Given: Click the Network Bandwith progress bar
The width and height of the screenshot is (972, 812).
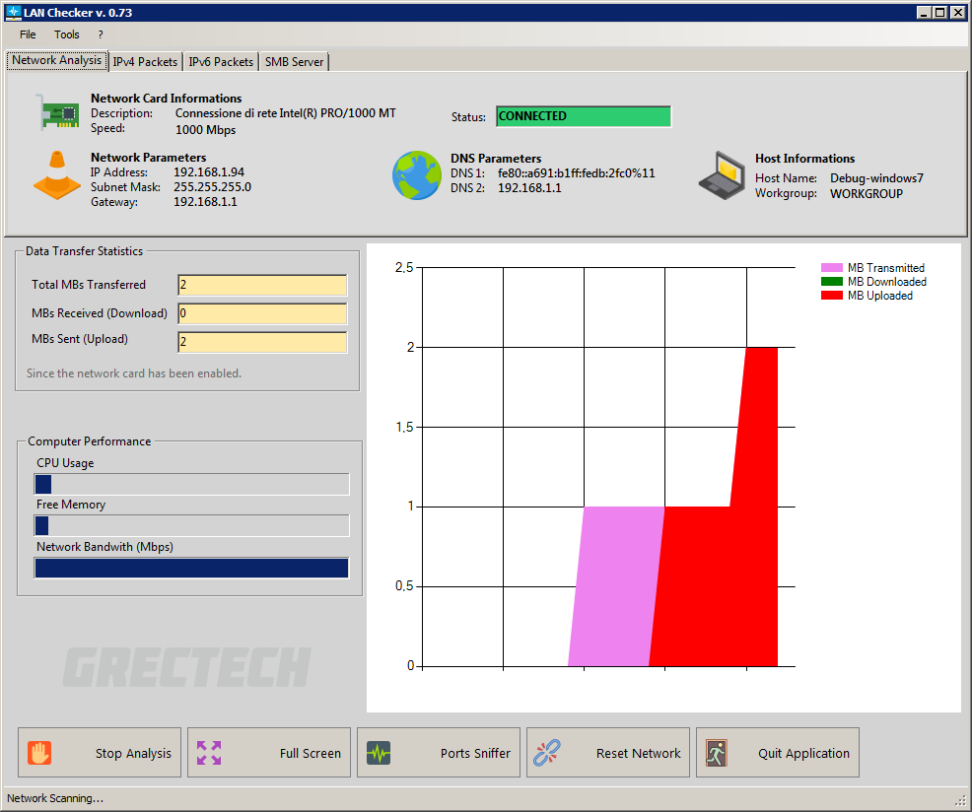Looking at the screenshot, I should pos(191,568).
